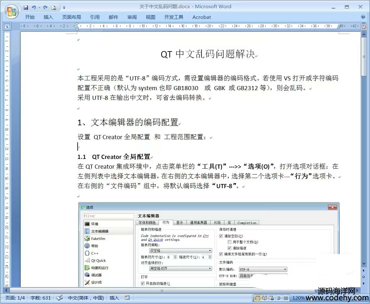Switch to Draft view icon
Viewport: 370px width, 304px height.
286,298
